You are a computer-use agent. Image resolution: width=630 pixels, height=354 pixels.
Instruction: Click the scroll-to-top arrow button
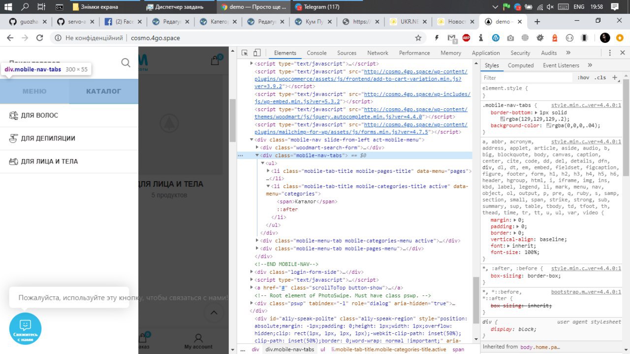coord(214,313)
